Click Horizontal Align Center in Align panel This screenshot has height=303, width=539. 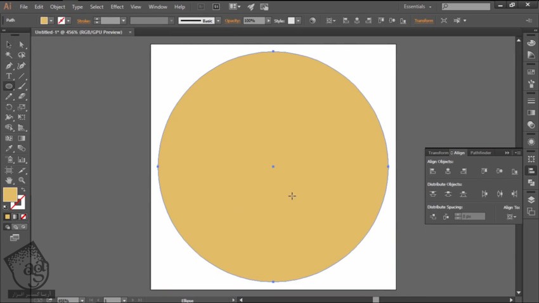click(448, 171)
